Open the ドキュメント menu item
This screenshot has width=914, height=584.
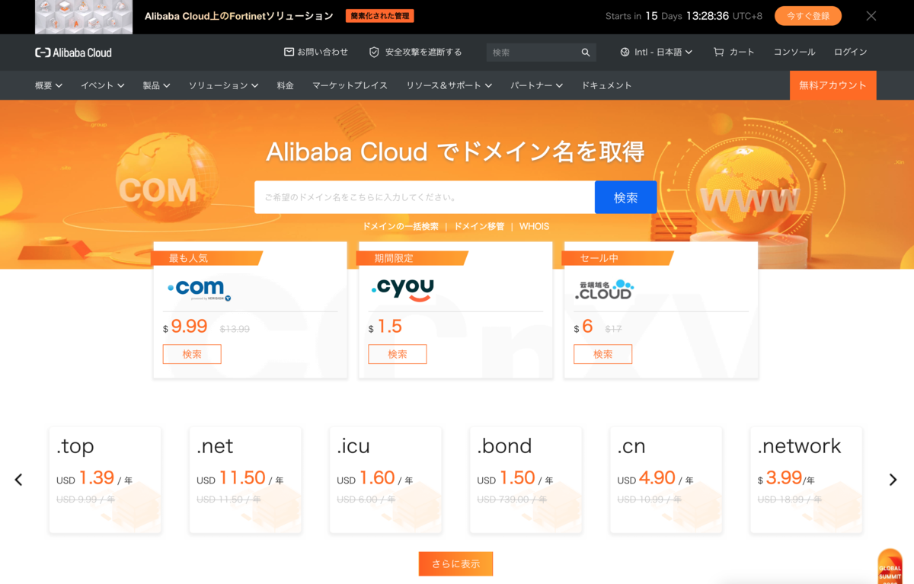click(x=606, y=85)
